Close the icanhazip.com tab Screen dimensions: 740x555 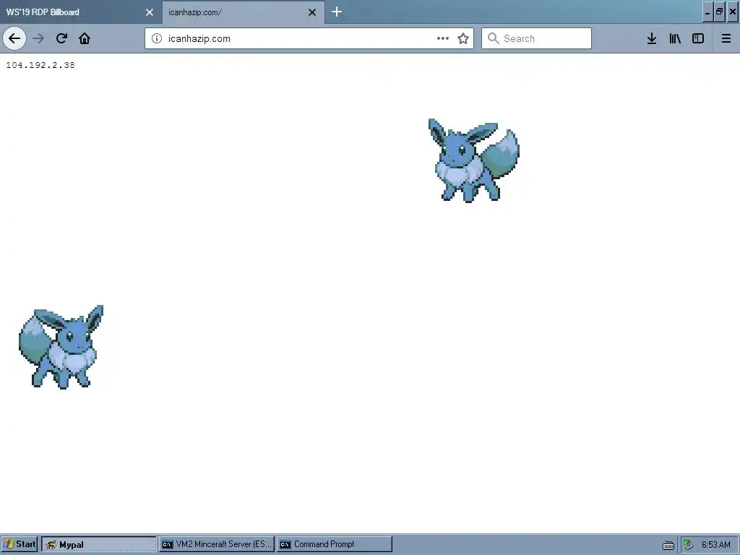(312, 12)
